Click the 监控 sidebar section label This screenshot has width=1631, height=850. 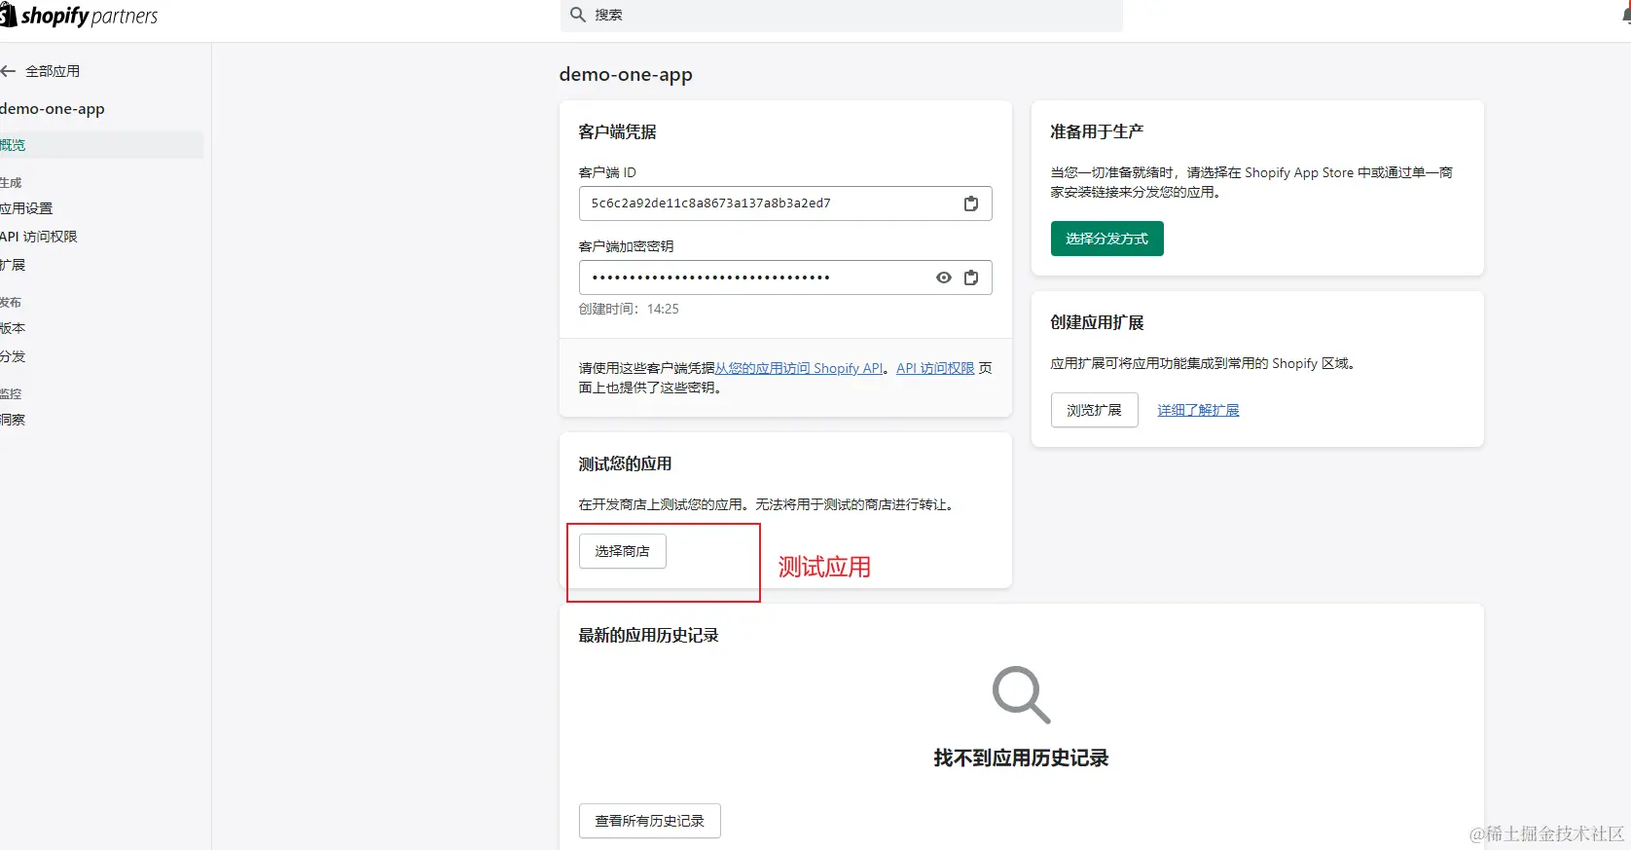[x=11, y=394]
